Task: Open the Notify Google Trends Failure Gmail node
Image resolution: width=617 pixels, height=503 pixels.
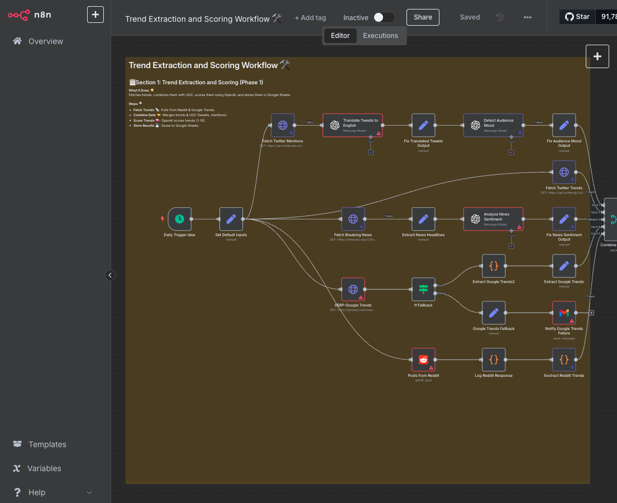Action: coord(564,313)
